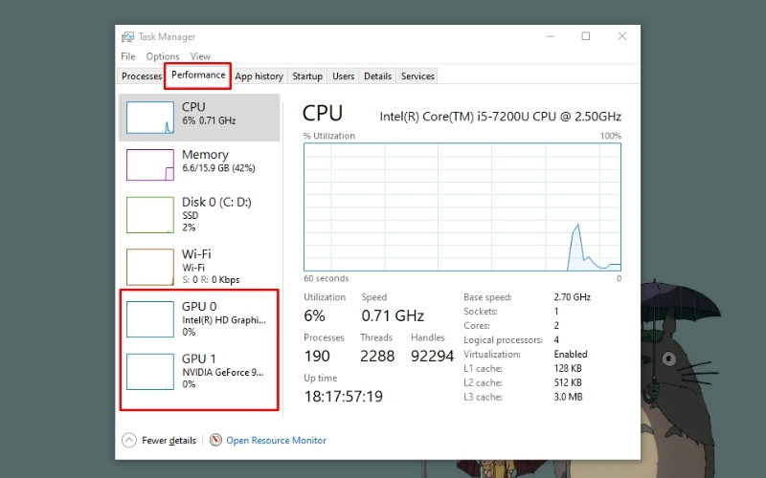Click the % Utilization graph label

[329, 136]
